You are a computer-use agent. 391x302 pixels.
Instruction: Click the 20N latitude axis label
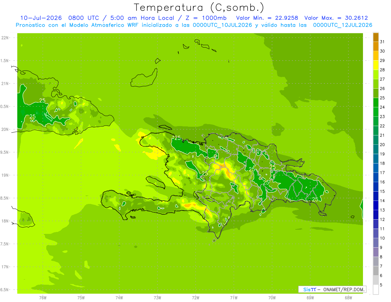(x=5, y=129)
